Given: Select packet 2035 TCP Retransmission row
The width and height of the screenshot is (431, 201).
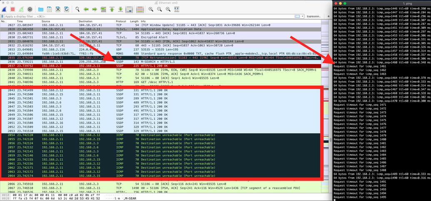Looking at the screenshot, I should point(160,58).
